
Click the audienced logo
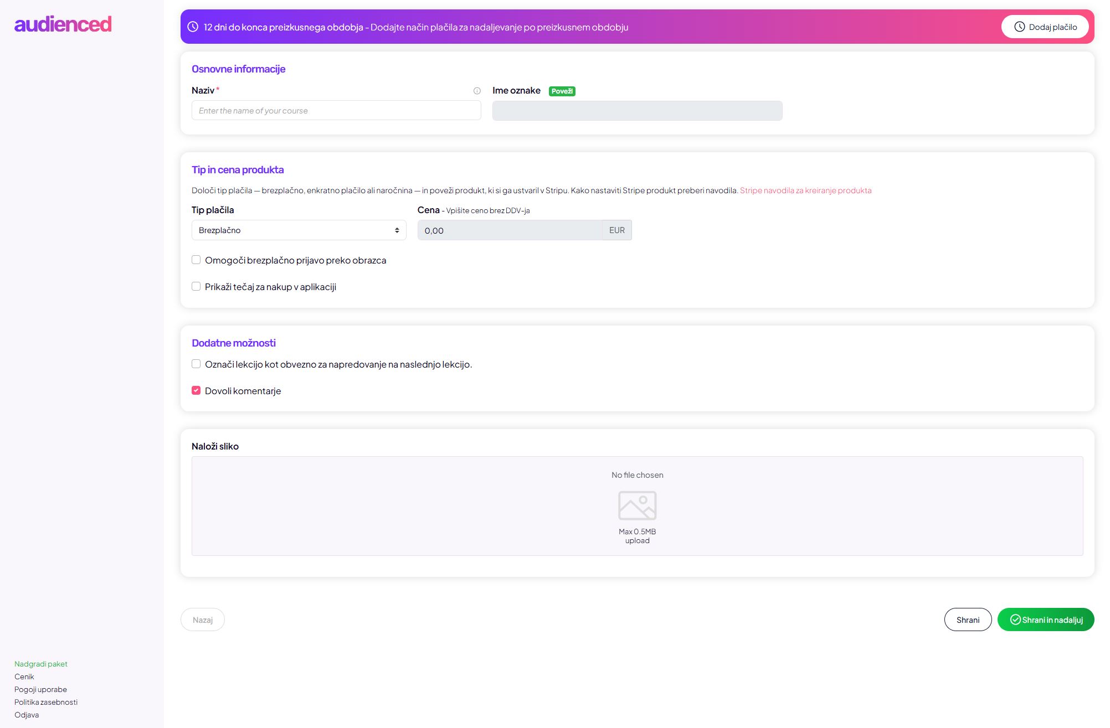point(63,24)
